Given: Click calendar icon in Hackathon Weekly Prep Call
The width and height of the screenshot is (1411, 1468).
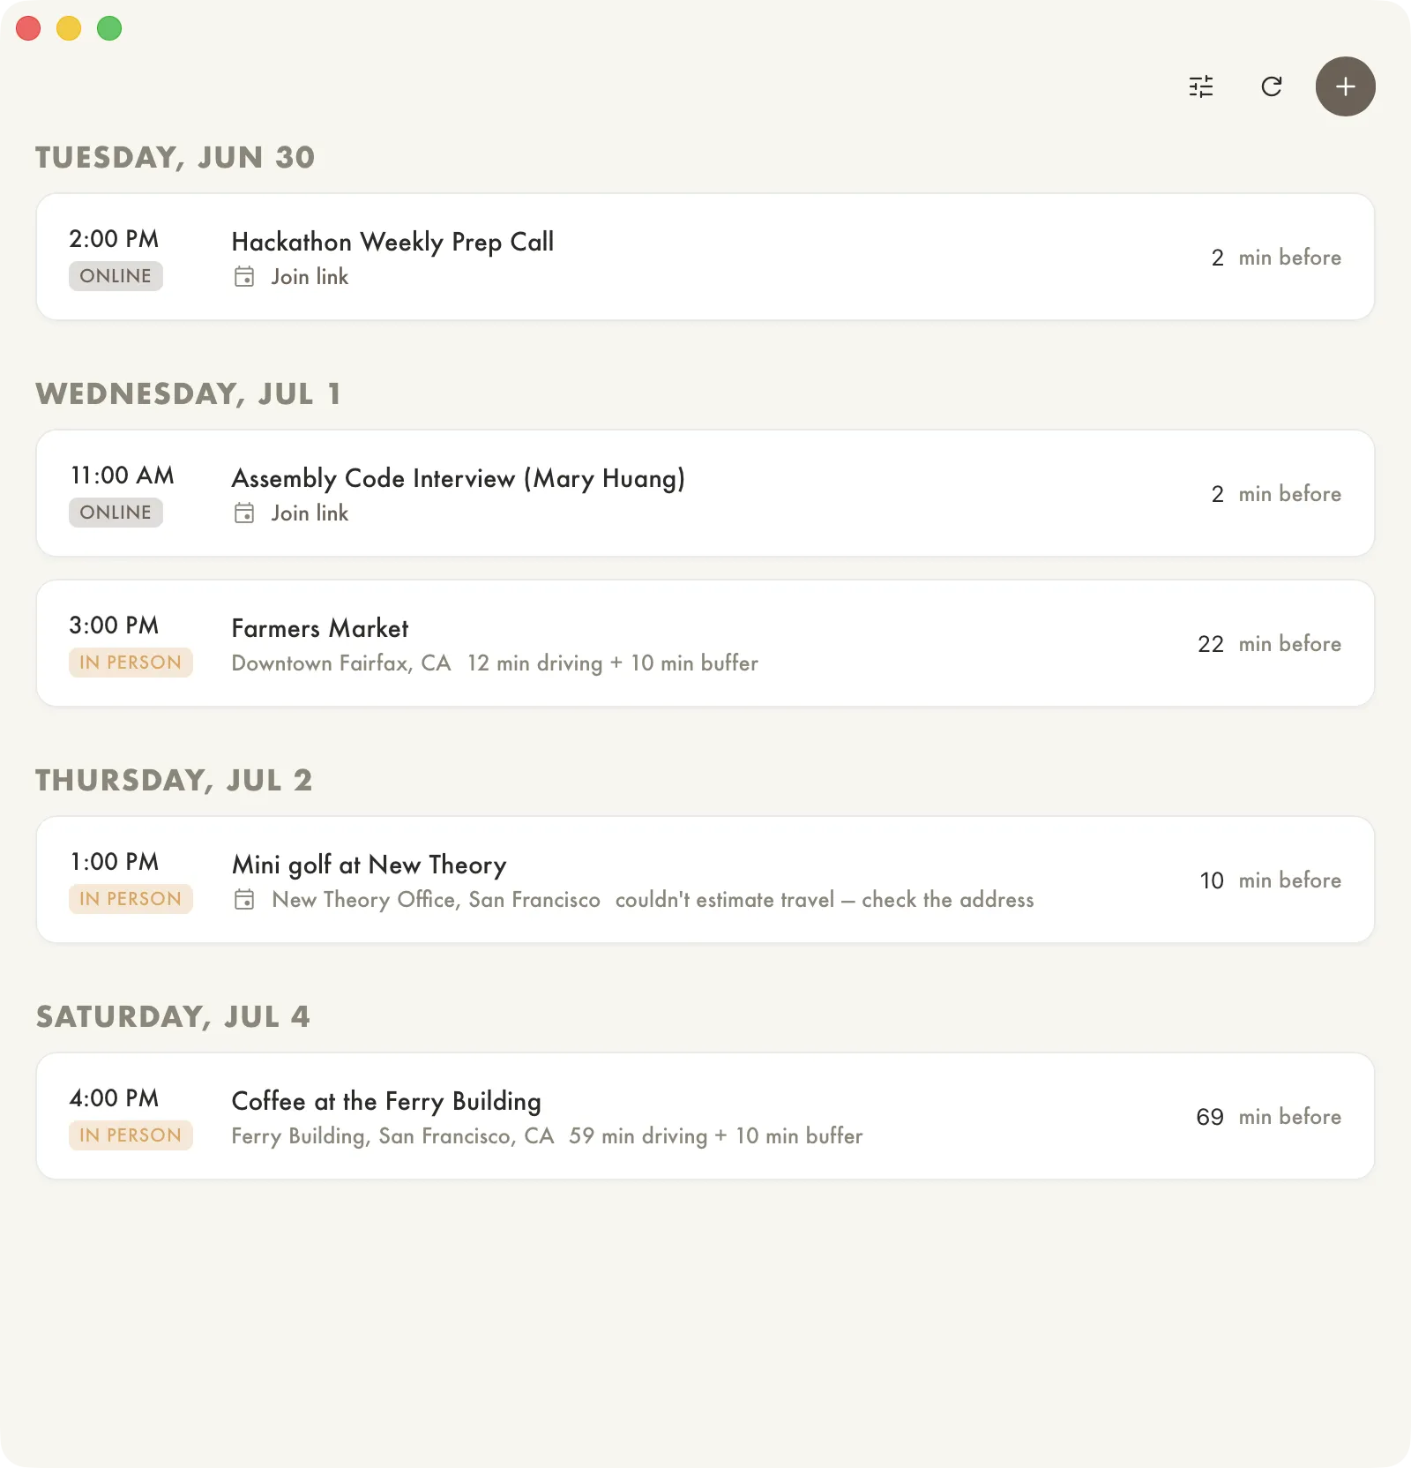Looking at the screenshot, I should pos(244,277).
